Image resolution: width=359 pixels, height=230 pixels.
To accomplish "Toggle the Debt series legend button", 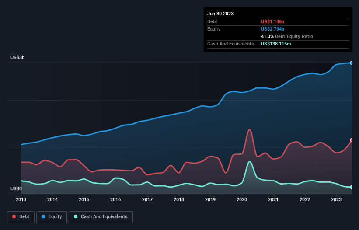I will 21,217.
